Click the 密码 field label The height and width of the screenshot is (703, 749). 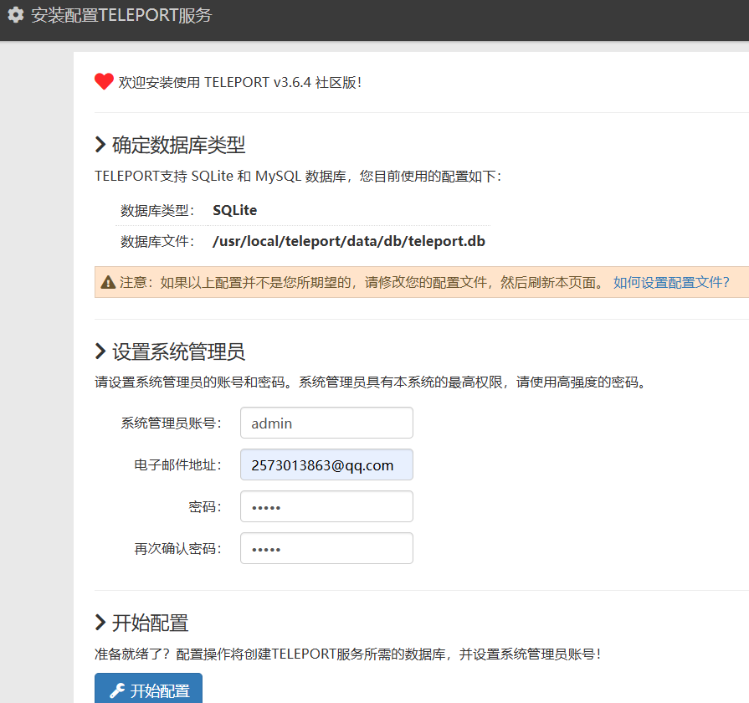tap(205, 506)
